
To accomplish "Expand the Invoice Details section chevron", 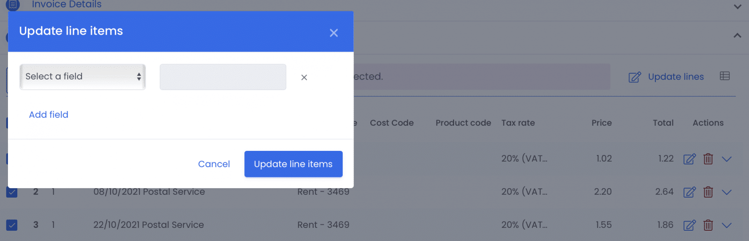I will coord(737,7).
